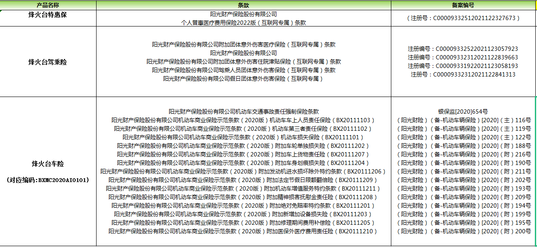This screenshot has width=537, height=247.
Task: Select the 附加团体意外伤害医疗保险 clause line
Action: tap(244, 44)
